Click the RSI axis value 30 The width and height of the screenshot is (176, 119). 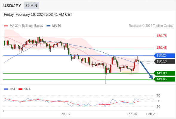click(158, 107)
